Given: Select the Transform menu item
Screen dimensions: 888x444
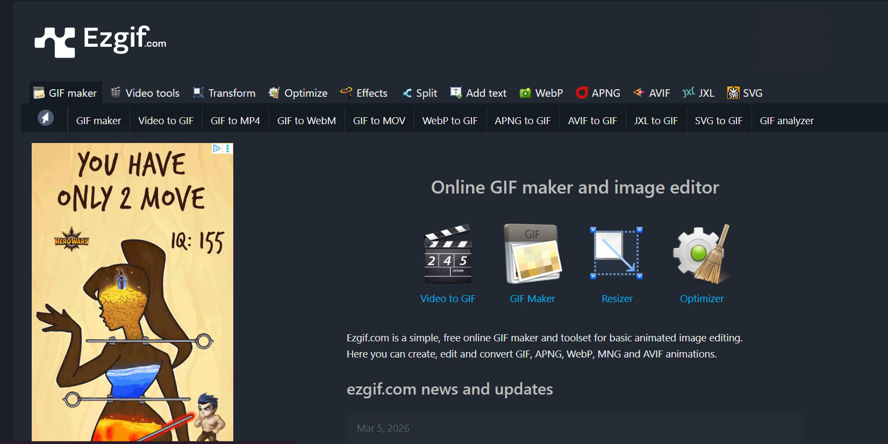Looking at the screenshot, I should (224, 93).
